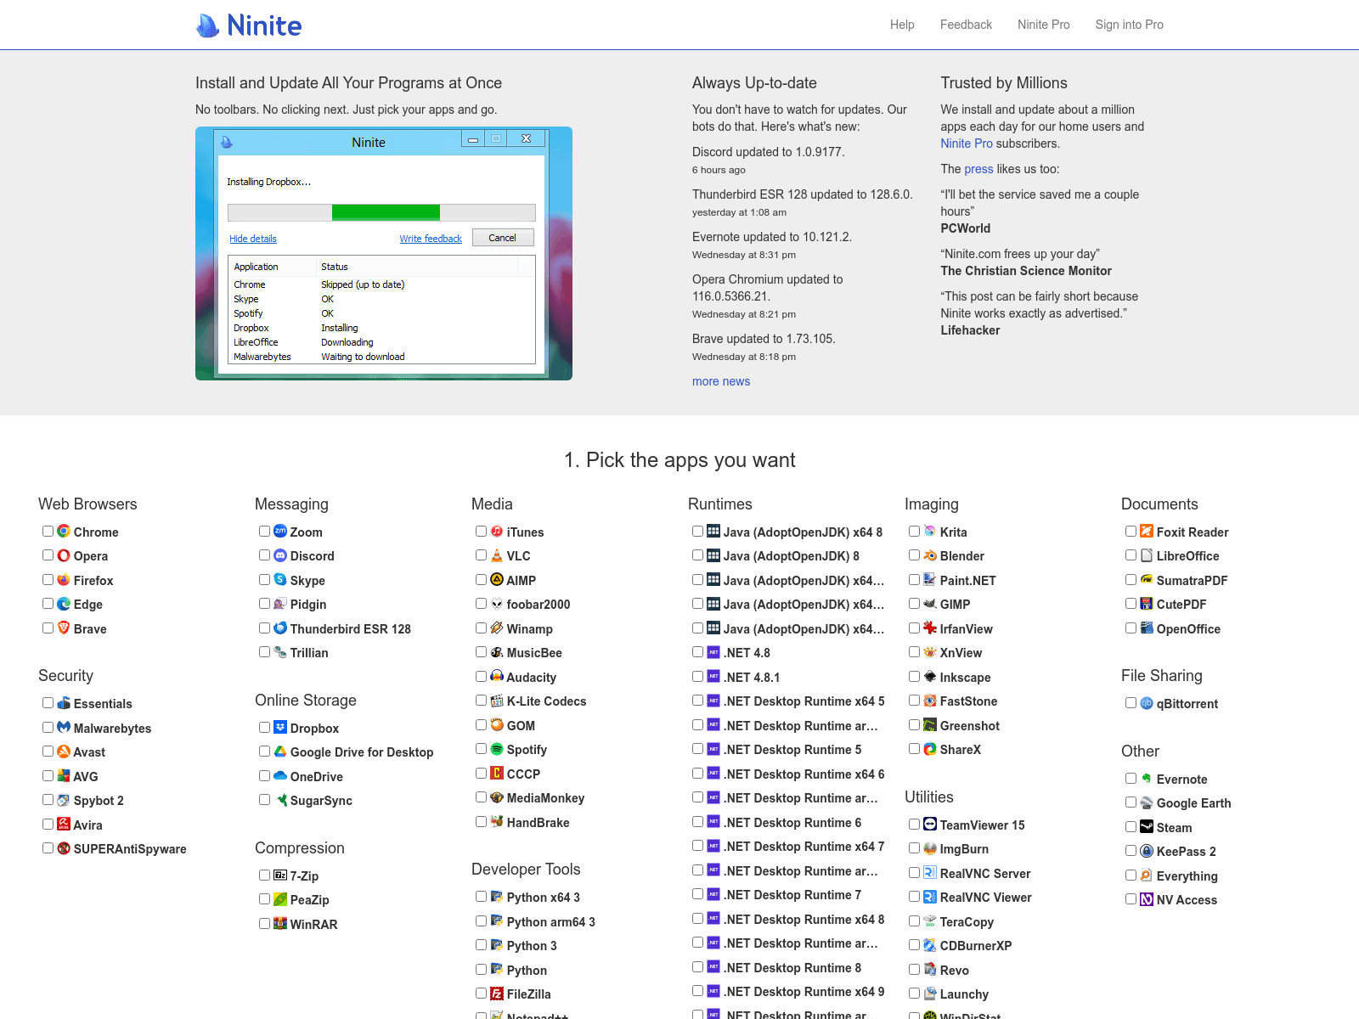Image resolution: width=1359 pixels, height=1019 pixels.
Task: Check the Paint.NET checkbox
Action: coord(915,579)
